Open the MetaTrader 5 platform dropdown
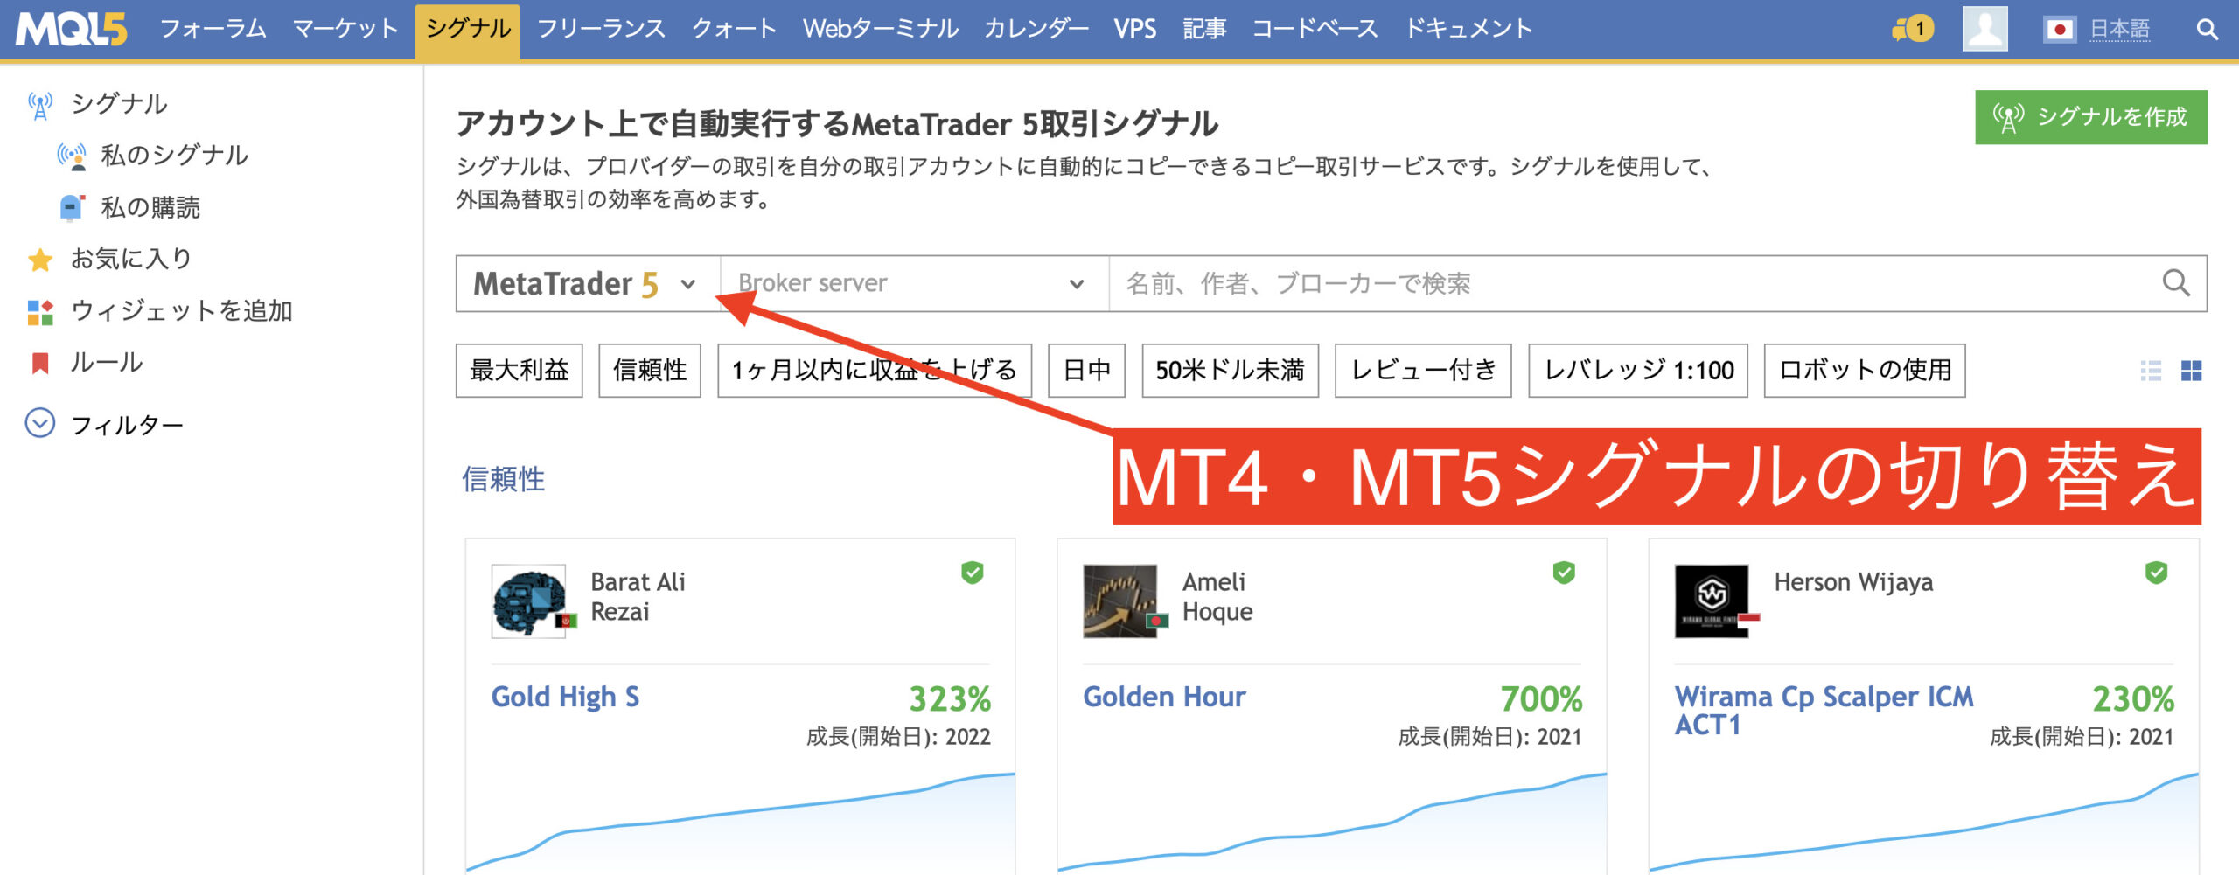2239x875 pixels. pyautogui.click(x=588, y=283)
